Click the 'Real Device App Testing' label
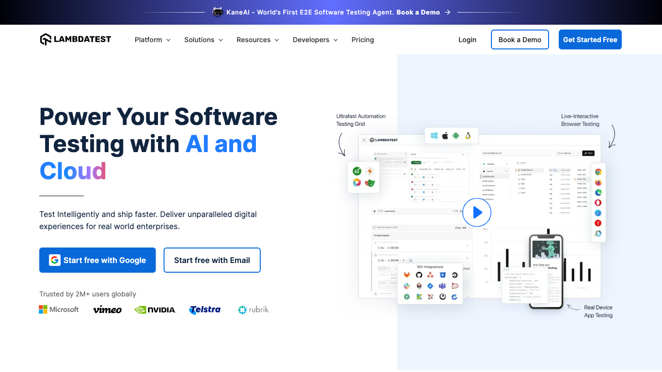662x372 pixels. click(598, 311)
